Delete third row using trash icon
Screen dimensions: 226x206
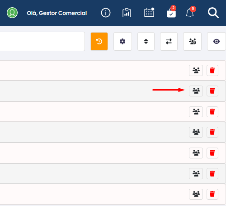point(212,112)
